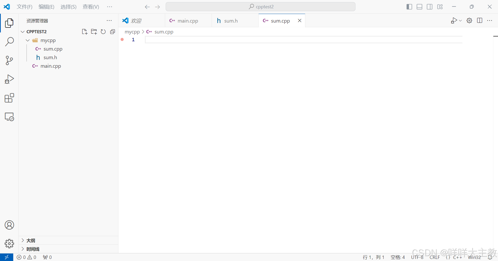This screenshot has width=498, height=261.
Task: Run or debug the C++ file
Action: (x=454, y=20)
